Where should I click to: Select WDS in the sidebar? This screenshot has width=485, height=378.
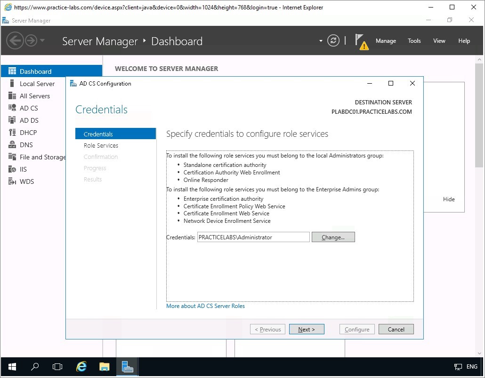pos(27,181)
